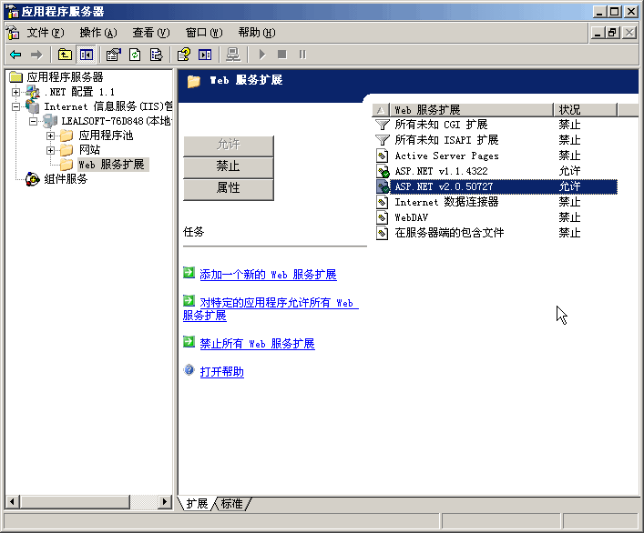Click the Back arrow toolbar icon
Image resolution: width=644 pixels, height=533 pixels.
(15, 55)
